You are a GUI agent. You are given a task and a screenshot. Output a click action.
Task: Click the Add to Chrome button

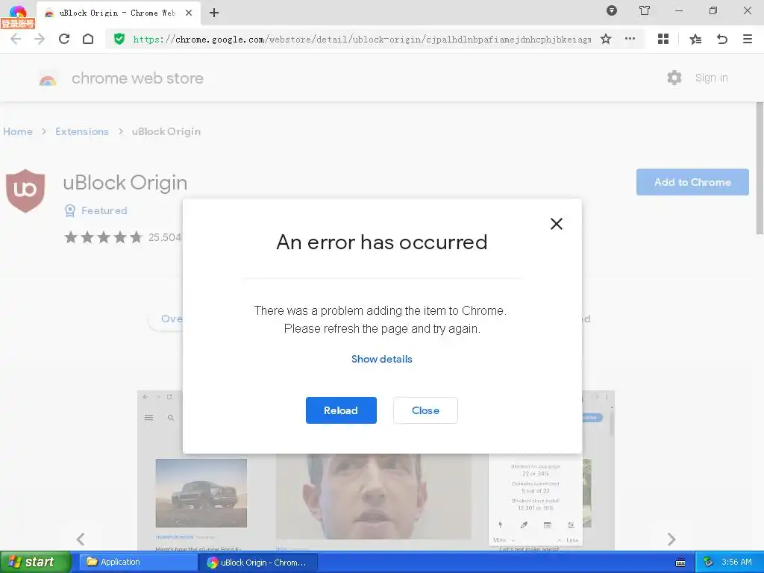point(692,182)
